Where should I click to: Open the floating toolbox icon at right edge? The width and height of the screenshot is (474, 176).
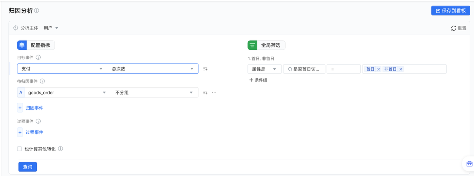pos(469,164)
